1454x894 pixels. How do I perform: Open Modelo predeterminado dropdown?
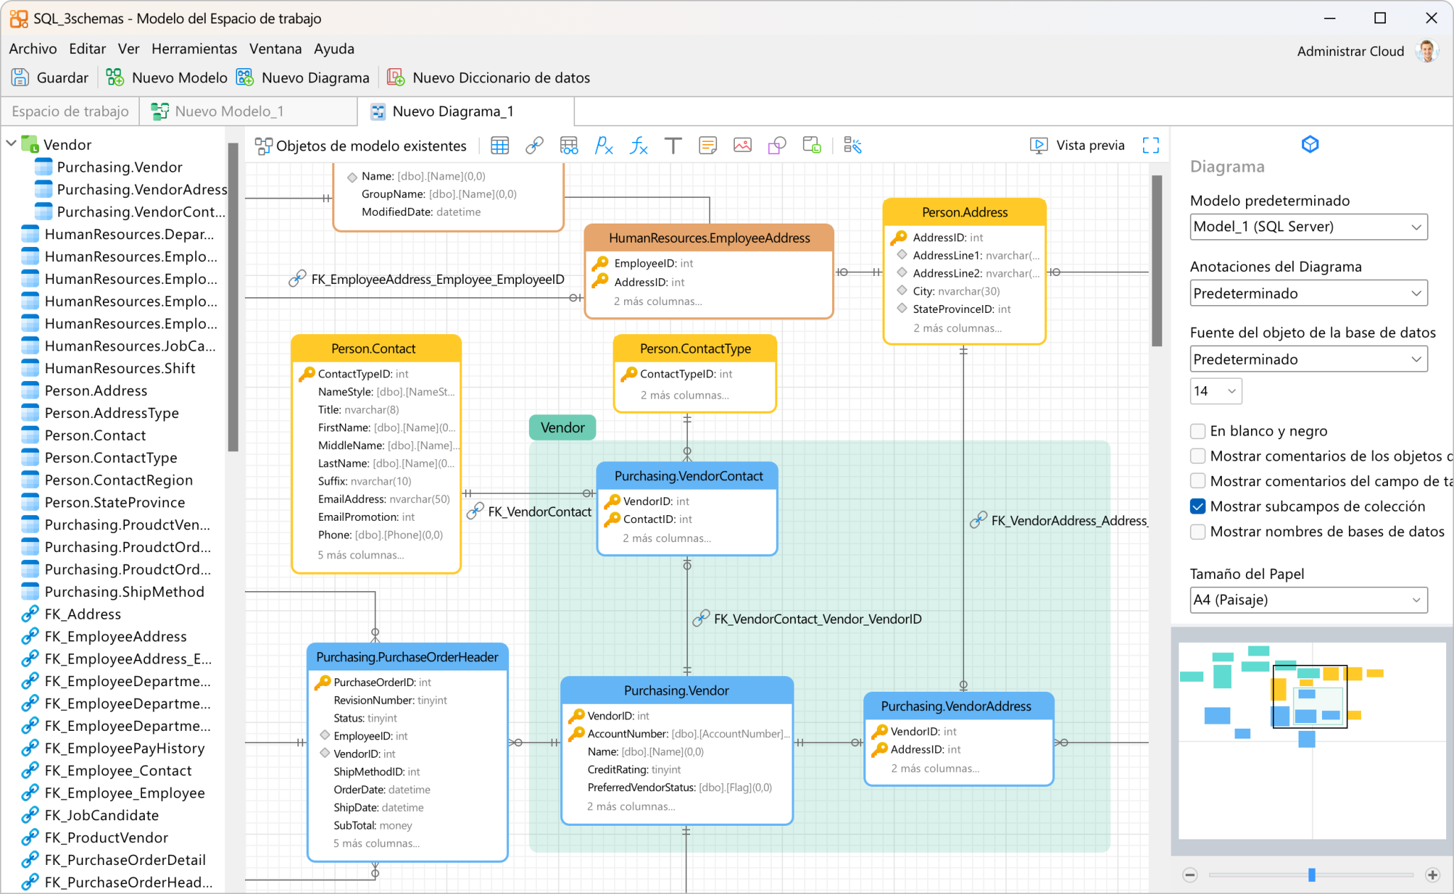point(1308,227)
